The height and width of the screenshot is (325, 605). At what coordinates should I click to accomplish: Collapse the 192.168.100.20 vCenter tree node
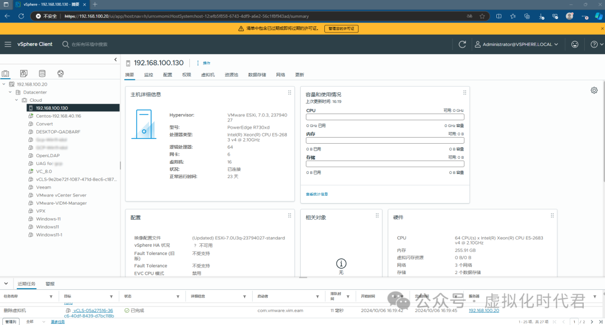click(x=4, y=84)
